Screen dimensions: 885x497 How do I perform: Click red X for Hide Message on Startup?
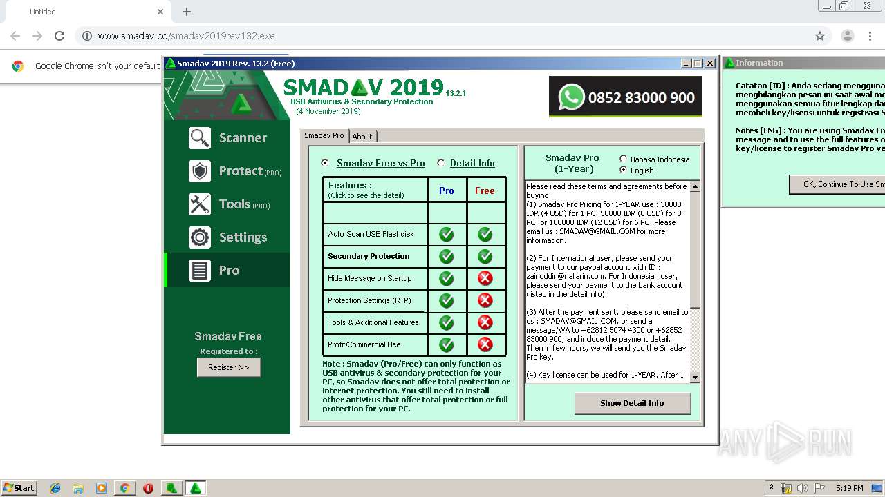pos(485,278)
